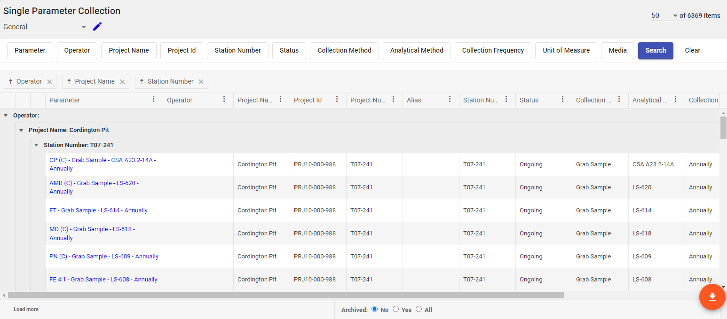This screenshot has height=319, width=727.
Task: Select Archived Yes radio button
Action: click(x=395, y=309)
